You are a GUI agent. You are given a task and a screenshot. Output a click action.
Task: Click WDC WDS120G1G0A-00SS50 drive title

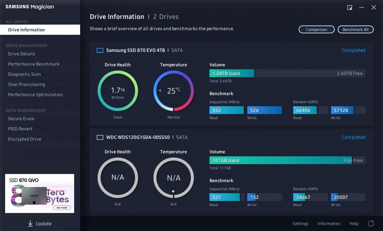[138, 138]
